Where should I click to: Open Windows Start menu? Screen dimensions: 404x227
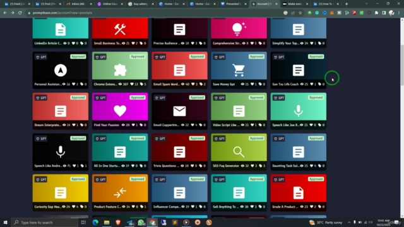(x=5, y=223)
